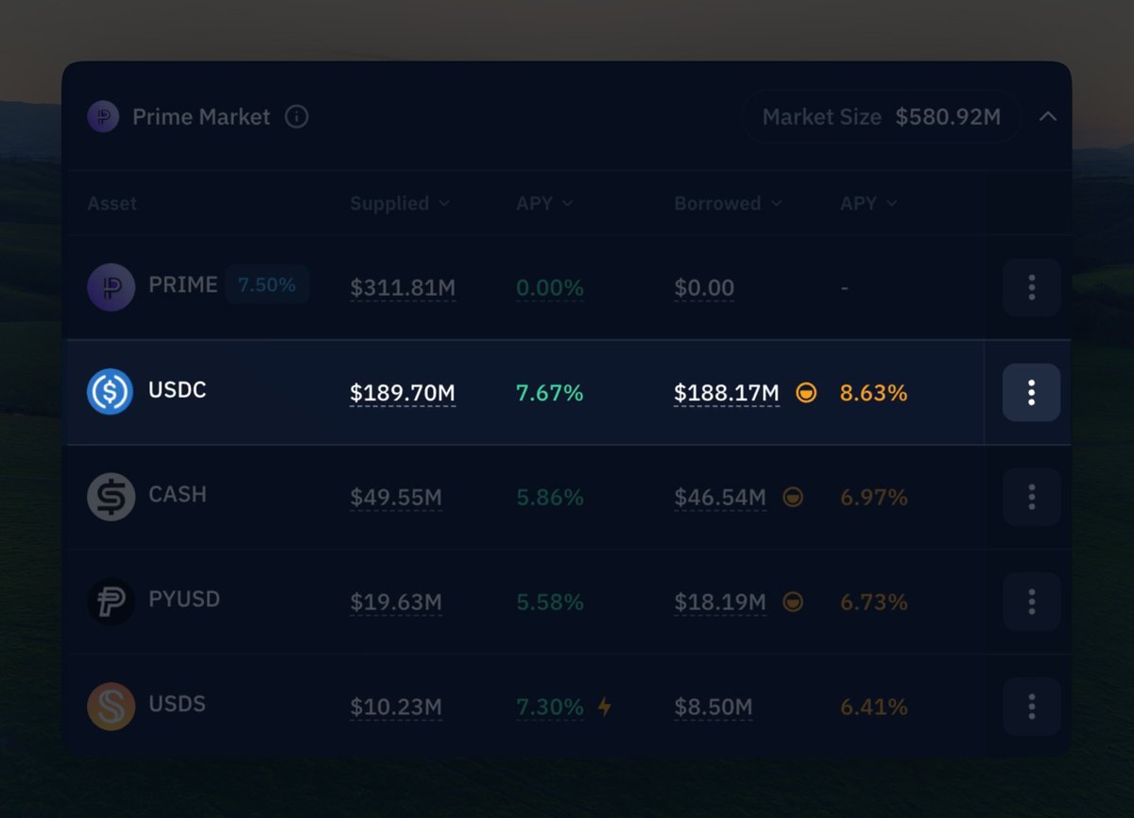
Task: Click the PYUSD token icon
Action: (x=111, y=602)
